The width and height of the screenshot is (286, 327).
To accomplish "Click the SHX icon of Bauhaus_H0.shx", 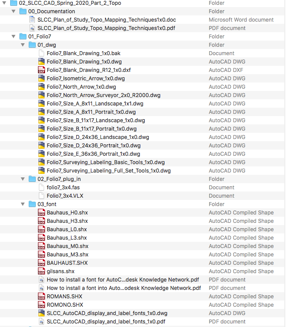I will click(x=41, y=213).
